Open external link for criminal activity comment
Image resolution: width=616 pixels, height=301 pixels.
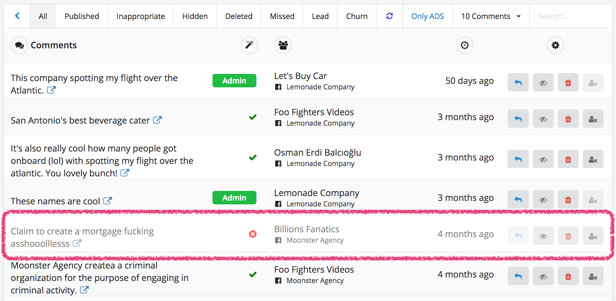click(84, 290)
